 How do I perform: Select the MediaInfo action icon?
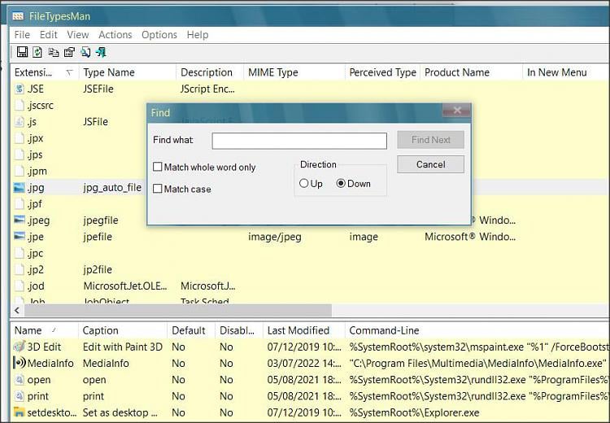[x=20, y=363]
